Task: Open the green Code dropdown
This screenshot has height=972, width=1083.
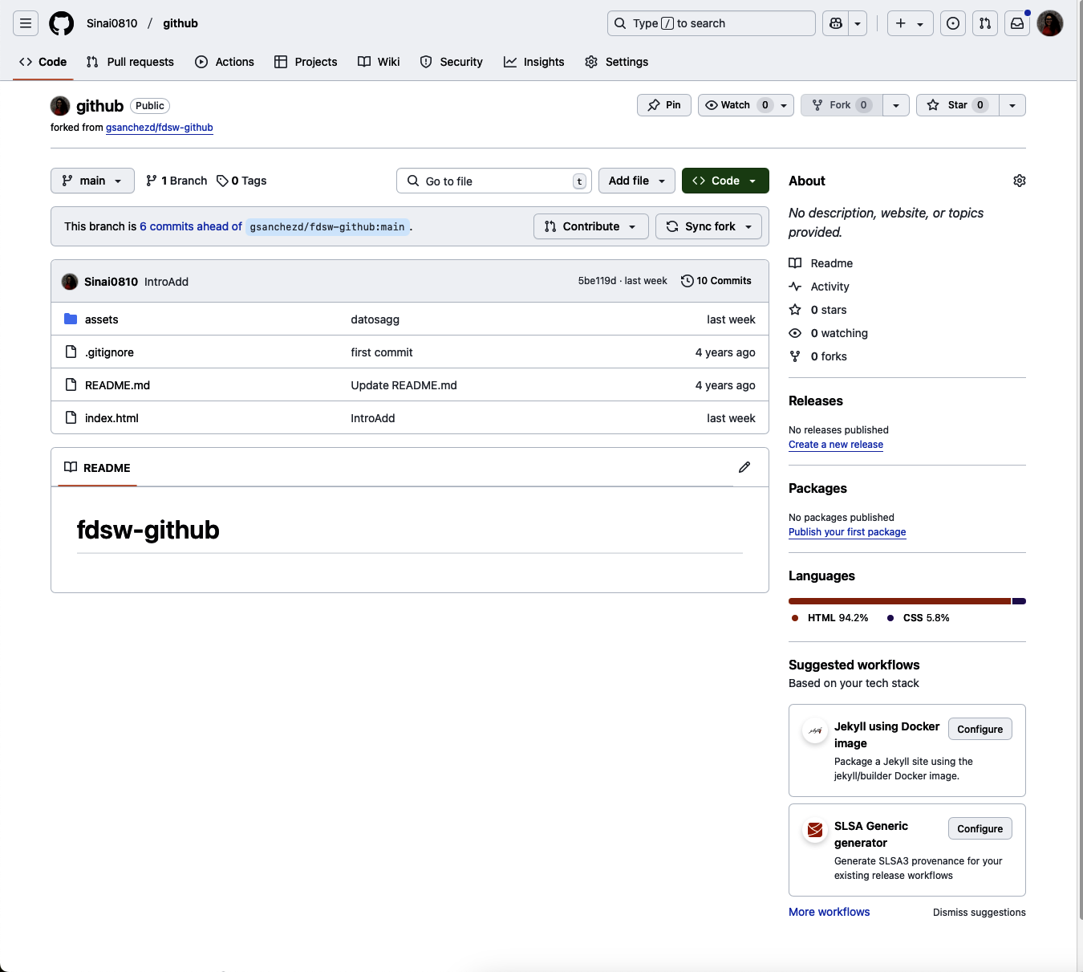Action: 725,181
